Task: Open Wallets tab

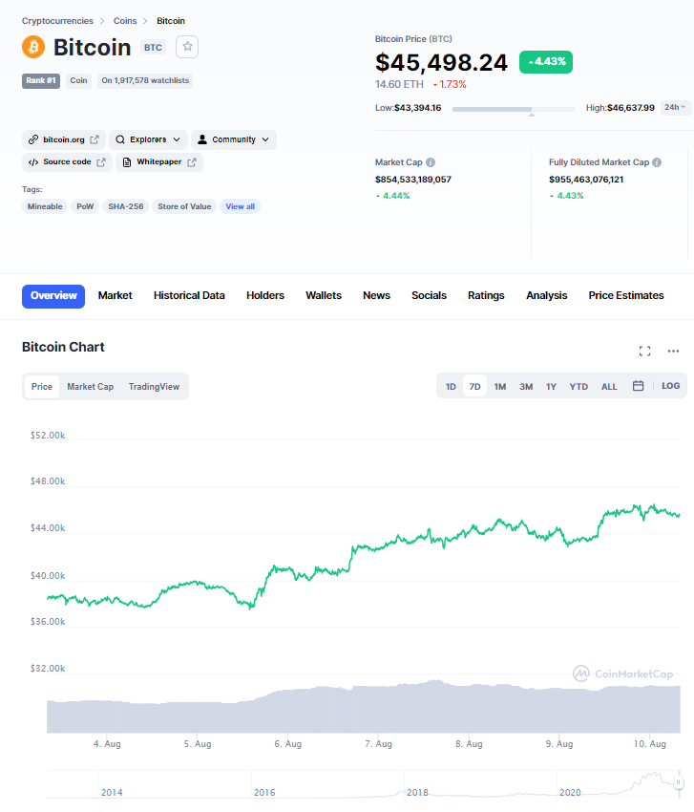Action: pos(324,296)
